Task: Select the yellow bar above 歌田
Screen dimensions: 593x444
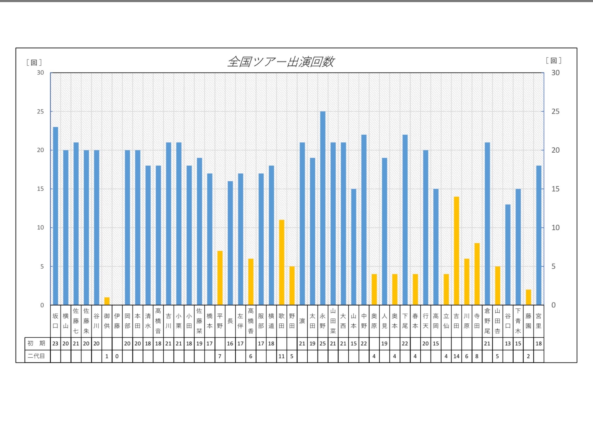Action: point(281,262)
